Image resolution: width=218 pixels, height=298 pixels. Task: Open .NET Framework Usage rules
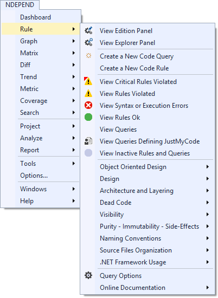pyautogui.click(x=133, y=262)
